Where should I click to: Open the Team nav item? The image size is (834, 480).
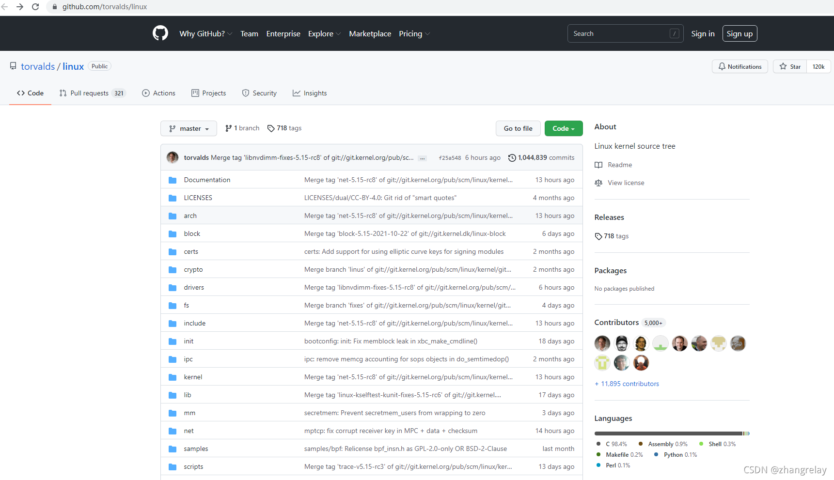[x=250, y=33]
